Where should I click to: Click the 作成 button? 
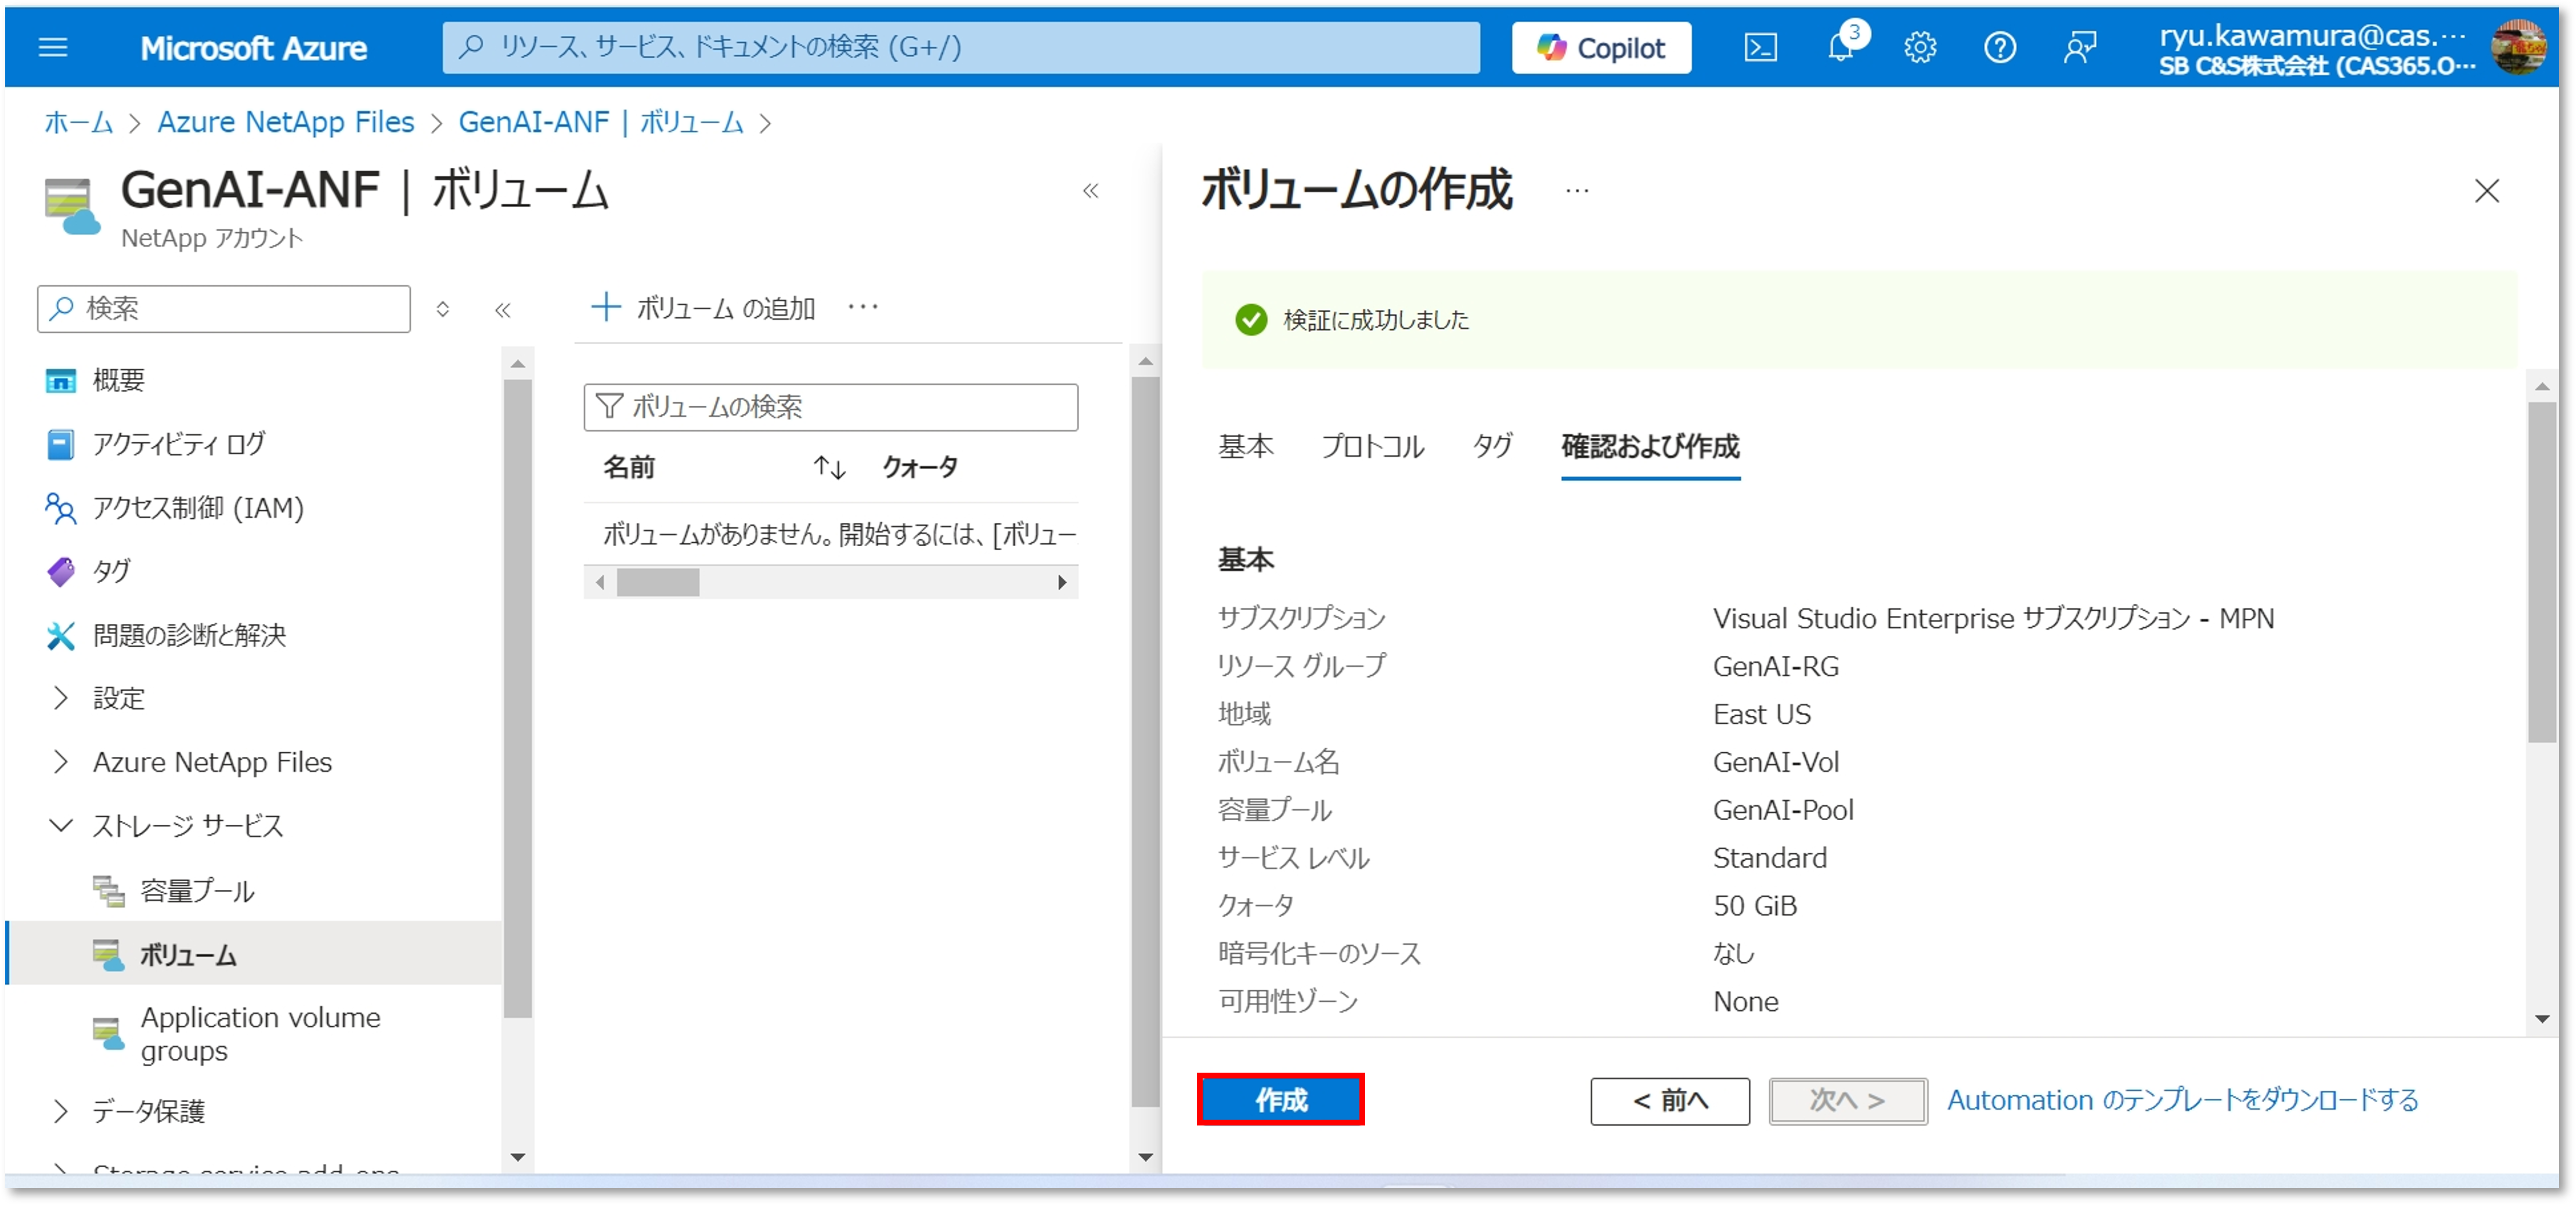(x=1280, y=1099)
